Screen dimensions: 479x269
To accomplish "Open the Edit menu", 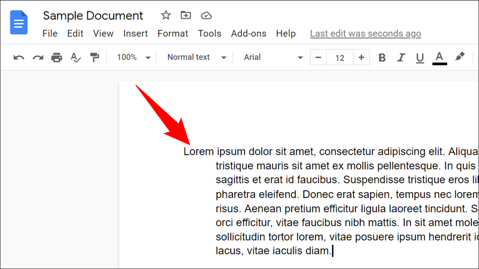I will coord(75,33).
